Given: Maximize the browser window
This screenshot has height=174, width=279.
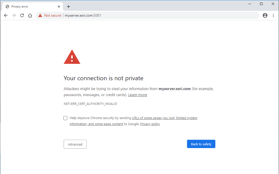Looking at the screenshot, I should [261, 4].
